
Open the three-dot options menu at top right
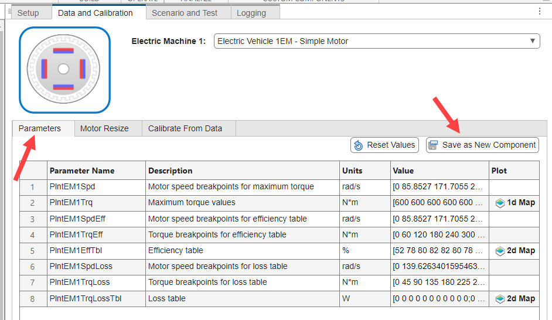click(x=540, y=11)
